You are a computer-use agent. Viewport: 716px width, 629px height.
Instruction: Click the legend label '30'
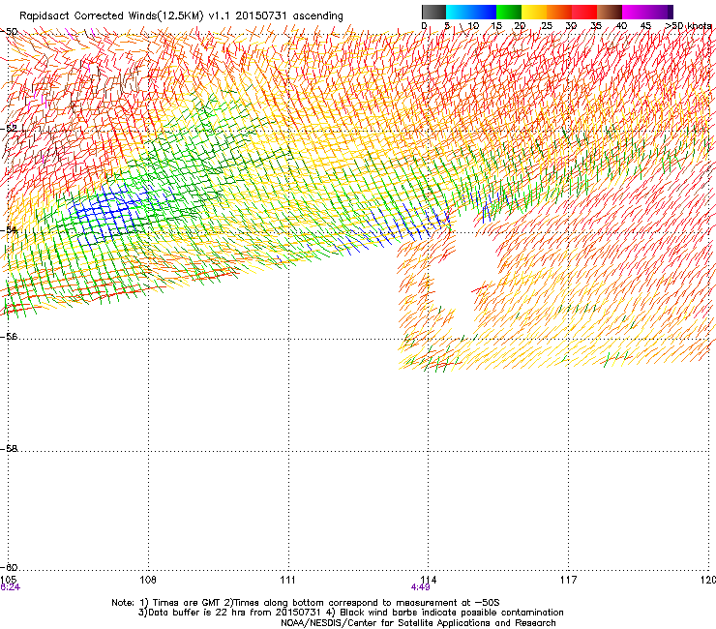coord(571,25)
